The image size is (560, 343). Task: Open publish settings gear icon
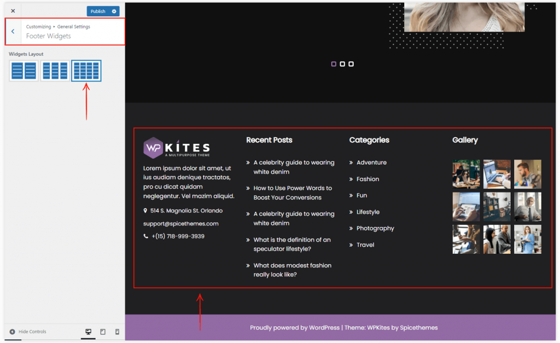114,11
